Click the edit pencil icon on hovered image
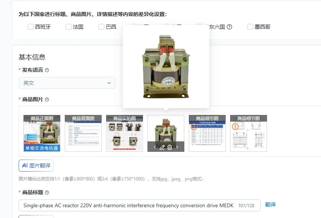Image resolution: width=321 pixels, height=218 pixels. click(x=162, y=147)
